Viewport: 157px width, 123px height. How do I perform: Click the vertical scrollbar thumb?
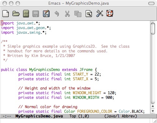click(153, 29)
